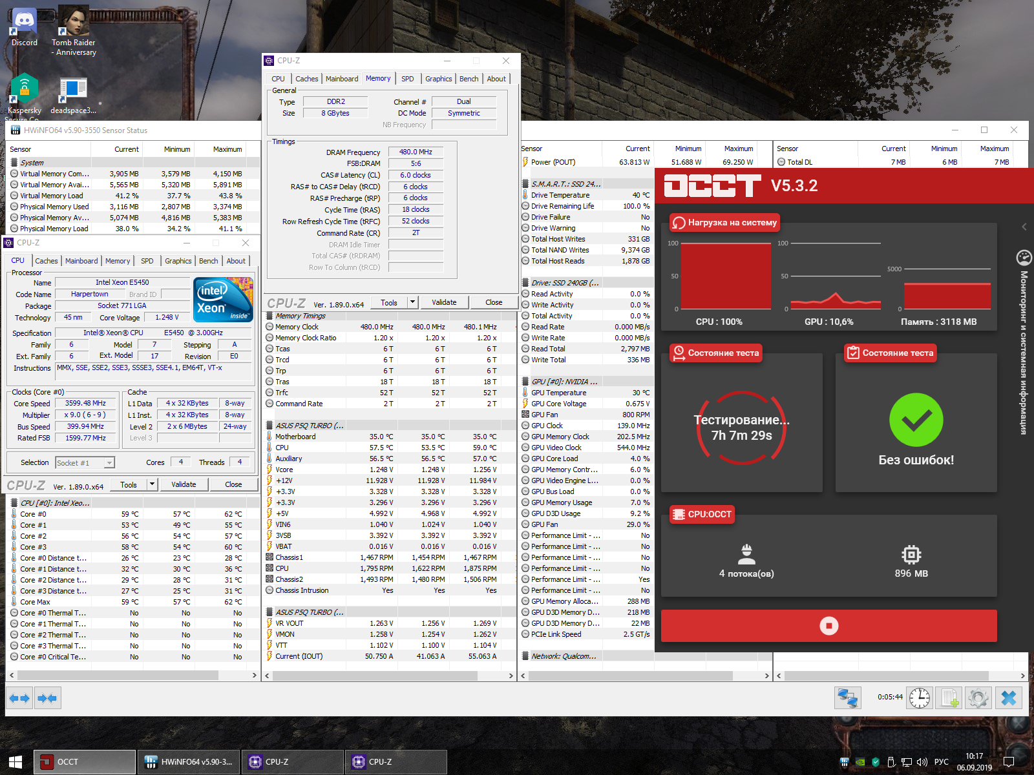Image resolution: width=1034 pixels, height=775 pixels.
Task: Click Safely Remove Hardware tray icon
Action: point(891,762)
